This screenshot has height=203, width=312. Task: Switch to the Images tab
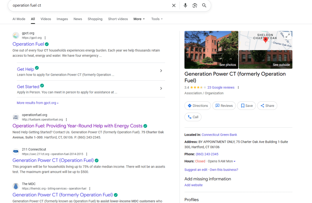coord(62,19)
